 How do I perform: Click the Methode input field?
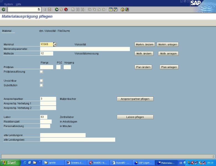click(47, 53)
